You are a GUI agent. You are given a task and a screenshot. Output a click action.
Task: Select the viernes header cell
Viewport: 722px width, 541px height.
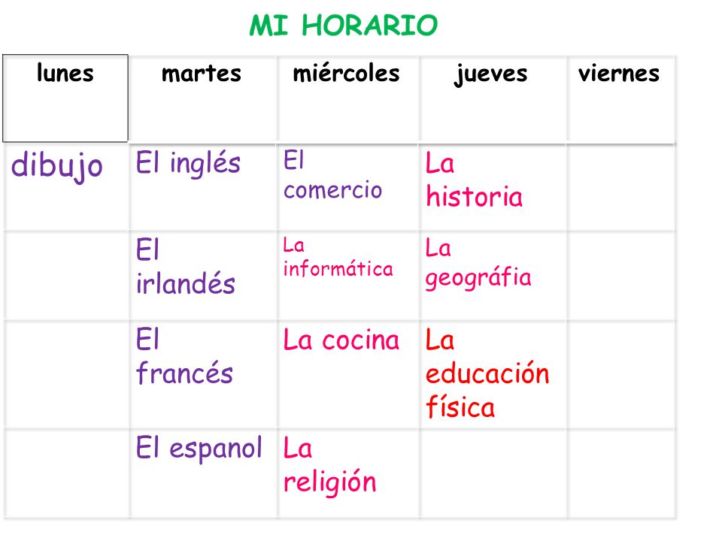[x=621, y=98]
